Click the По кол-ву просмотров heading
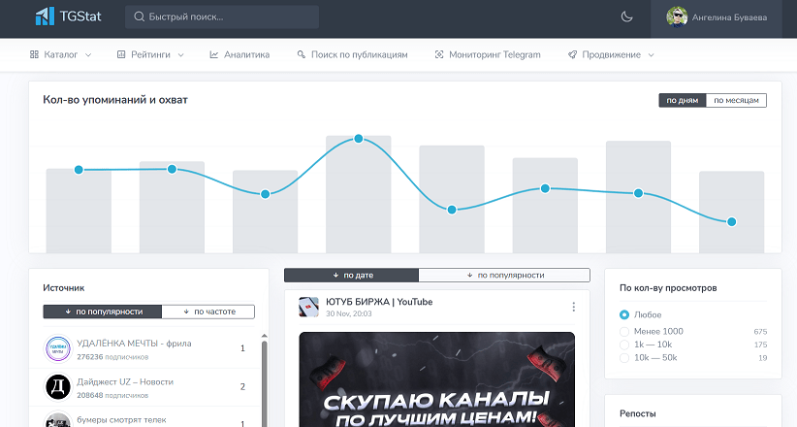 click(x=668, y=287)
